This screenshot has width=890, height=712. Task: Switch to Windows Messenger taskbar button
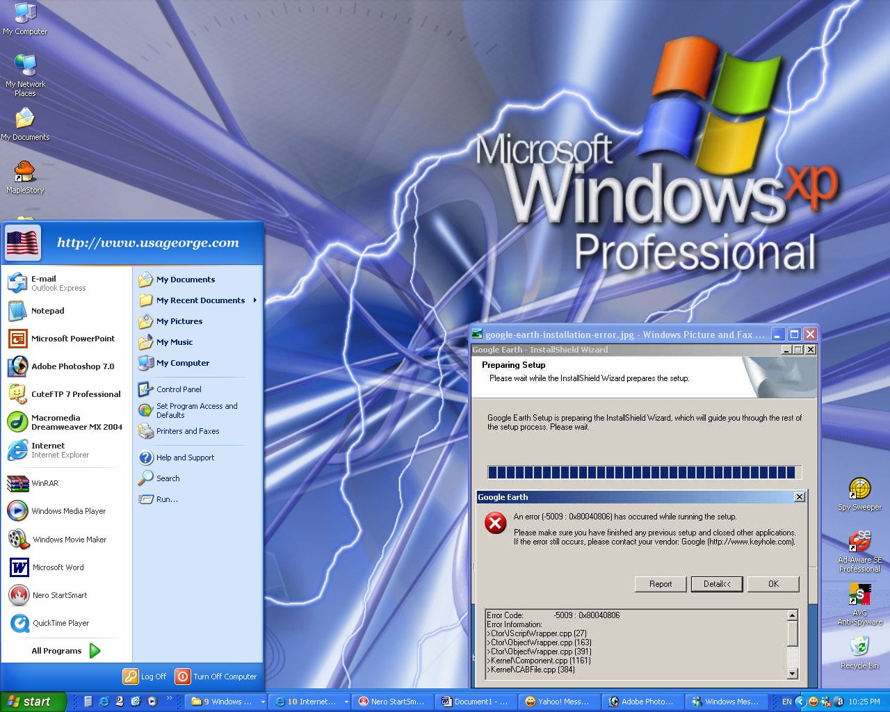pyautogui.click(x=727, y=702)
